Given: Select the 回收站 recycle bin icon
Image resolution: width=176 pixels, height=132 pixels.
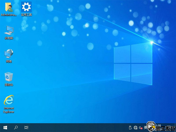Looking at the screenshot, I should pos(9,76).
